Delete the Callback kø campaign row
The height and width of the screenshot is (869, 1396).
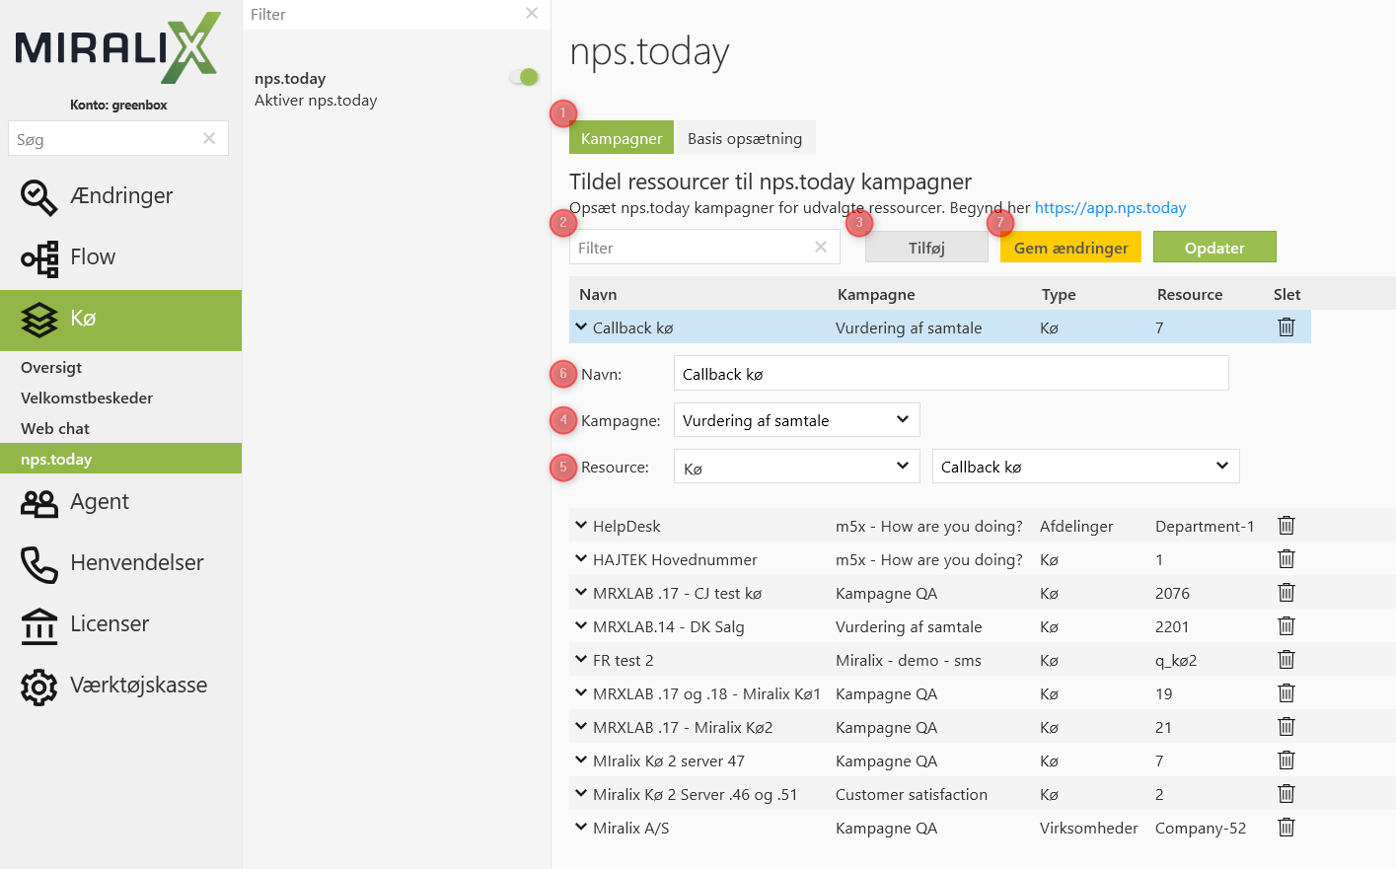[1286, 327]
